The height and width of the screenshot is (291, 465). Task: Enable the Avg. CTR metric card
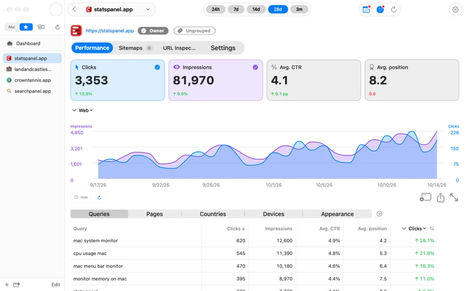coord(314,80)
